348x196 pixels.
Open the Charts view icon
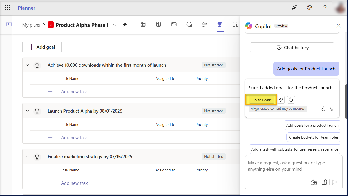click(189, 24)
